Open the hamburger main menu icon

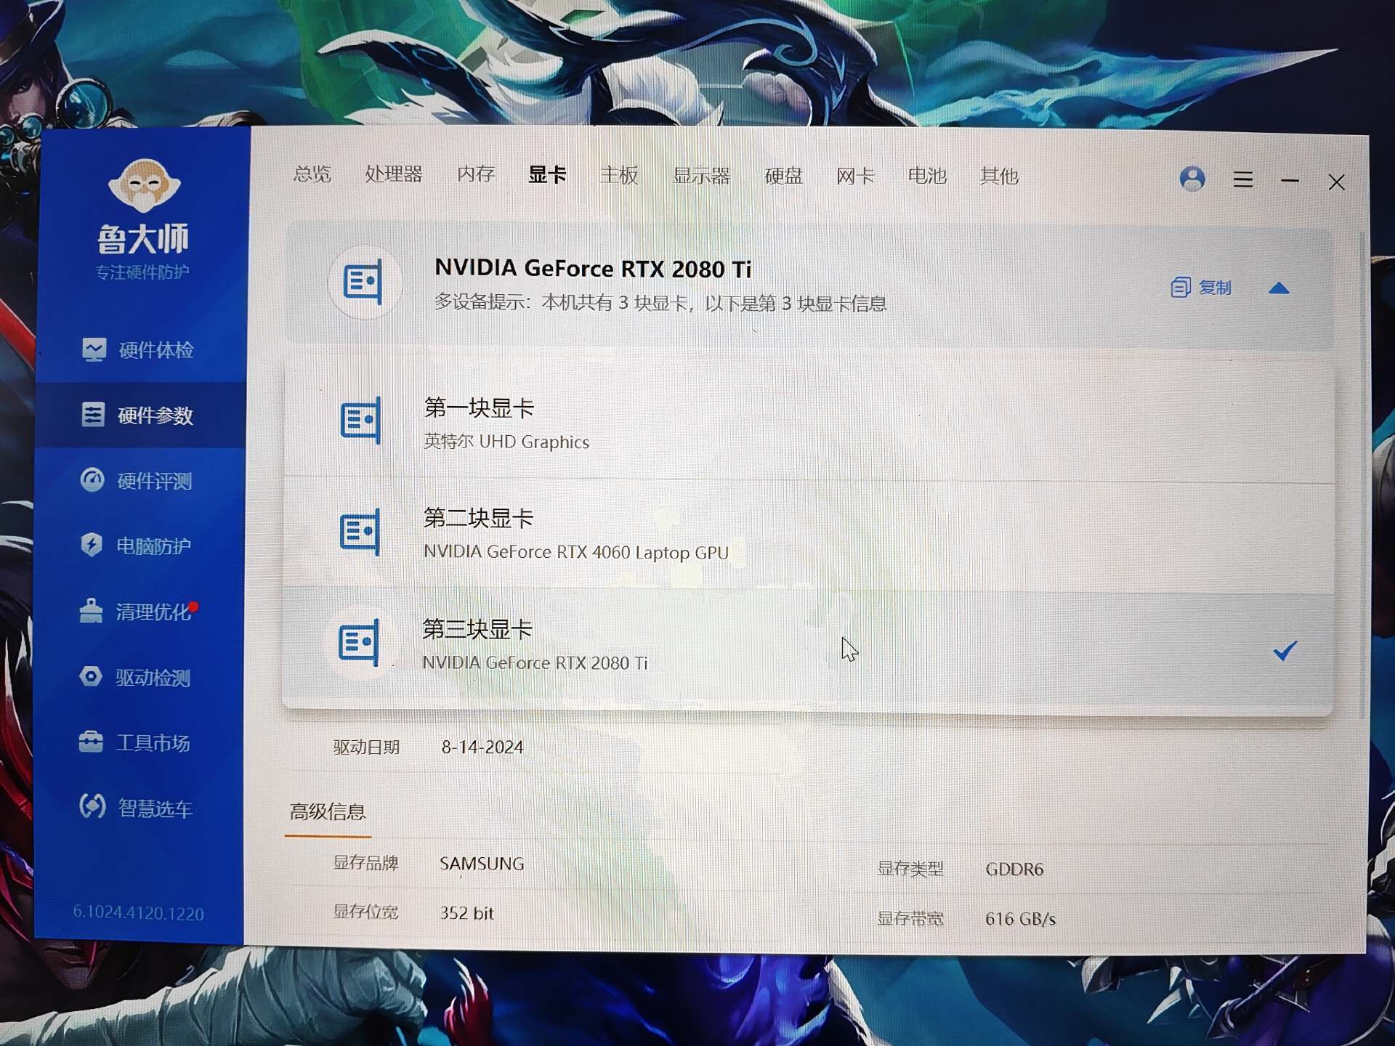click(x=1242, y=179)
